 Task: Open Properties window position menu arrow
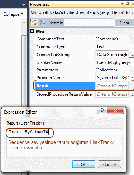[122, 4]
